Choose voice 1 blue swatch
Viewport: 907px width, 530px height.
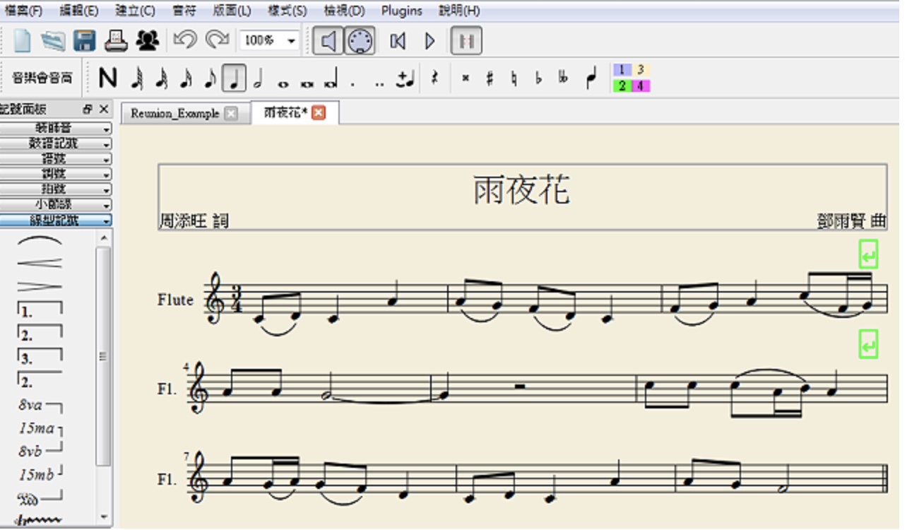coord(622,70)
